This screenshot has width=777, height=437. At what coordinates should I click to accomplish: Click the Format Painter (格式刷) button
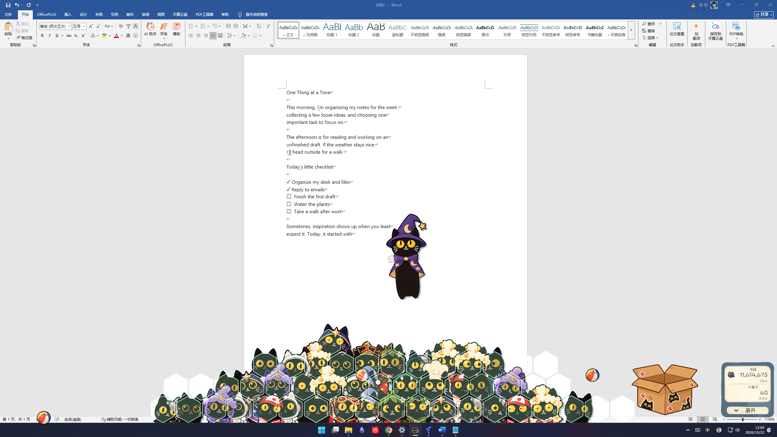point(24,38)
